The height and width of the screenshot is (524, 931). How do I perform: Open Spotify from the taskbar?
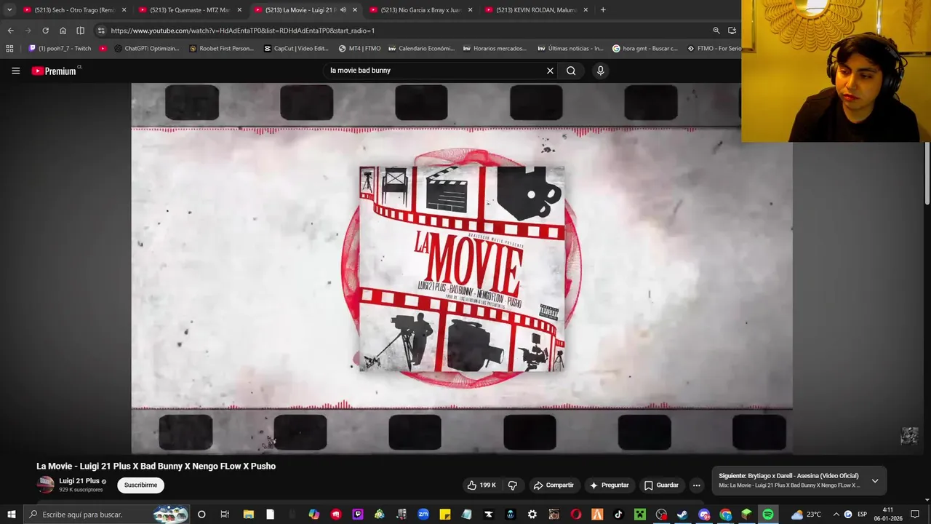768,515
